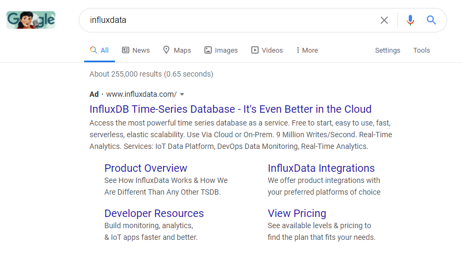Clear the search box with X icon
Image resolution: width=462 pixels, height=259 pixels.
(x=384, y=20)
